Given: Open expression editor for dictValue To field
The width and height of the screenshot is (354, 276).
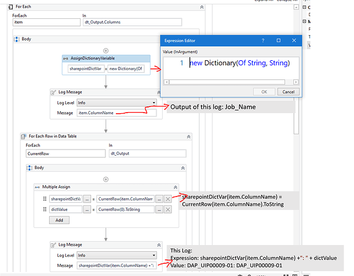Looking at the screenshot, I should coord(87,210).
